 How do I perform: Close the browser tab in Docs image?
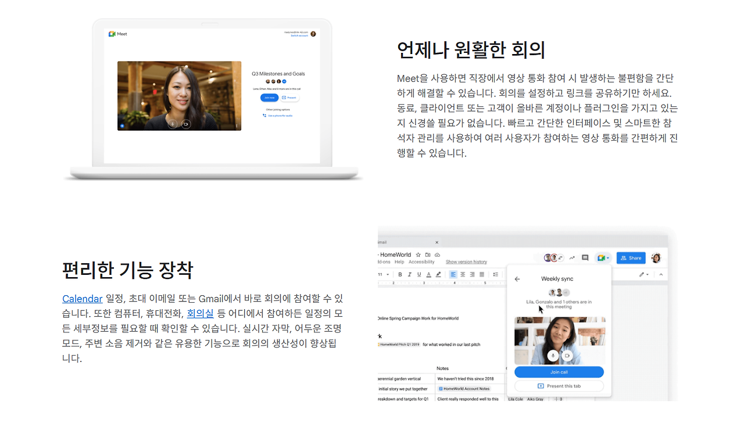click(x=437, y=242)
